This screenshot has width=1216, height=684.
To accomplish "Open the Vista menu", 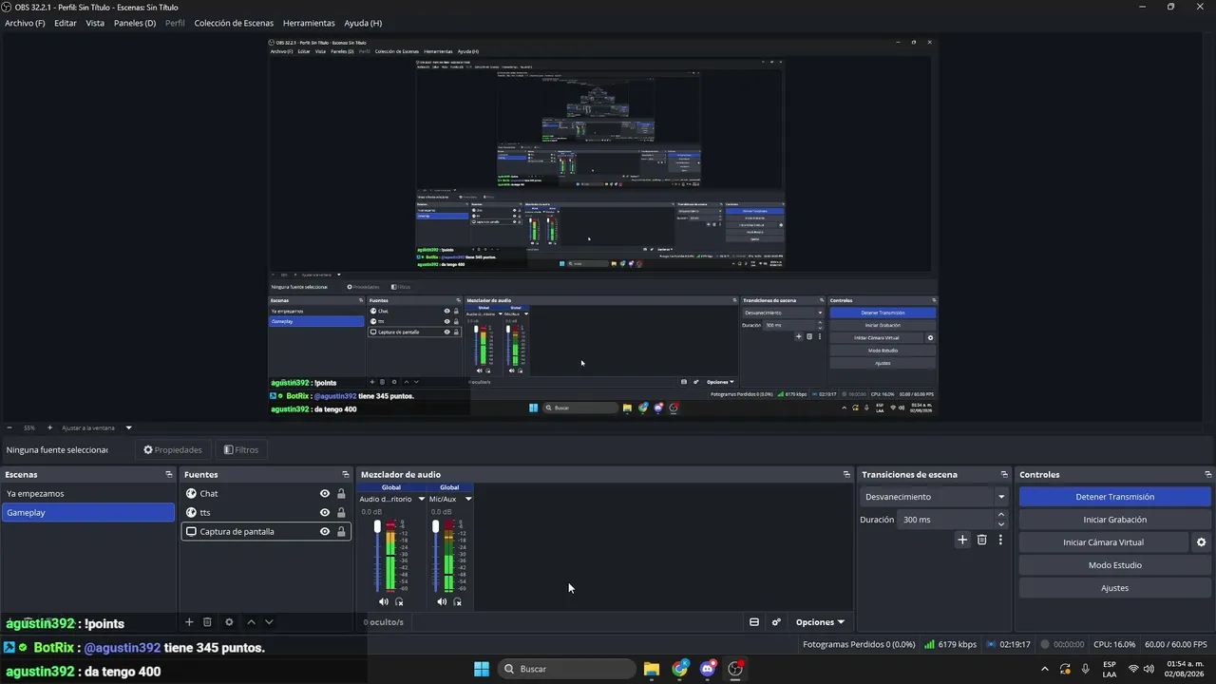I will click(95, 23).
